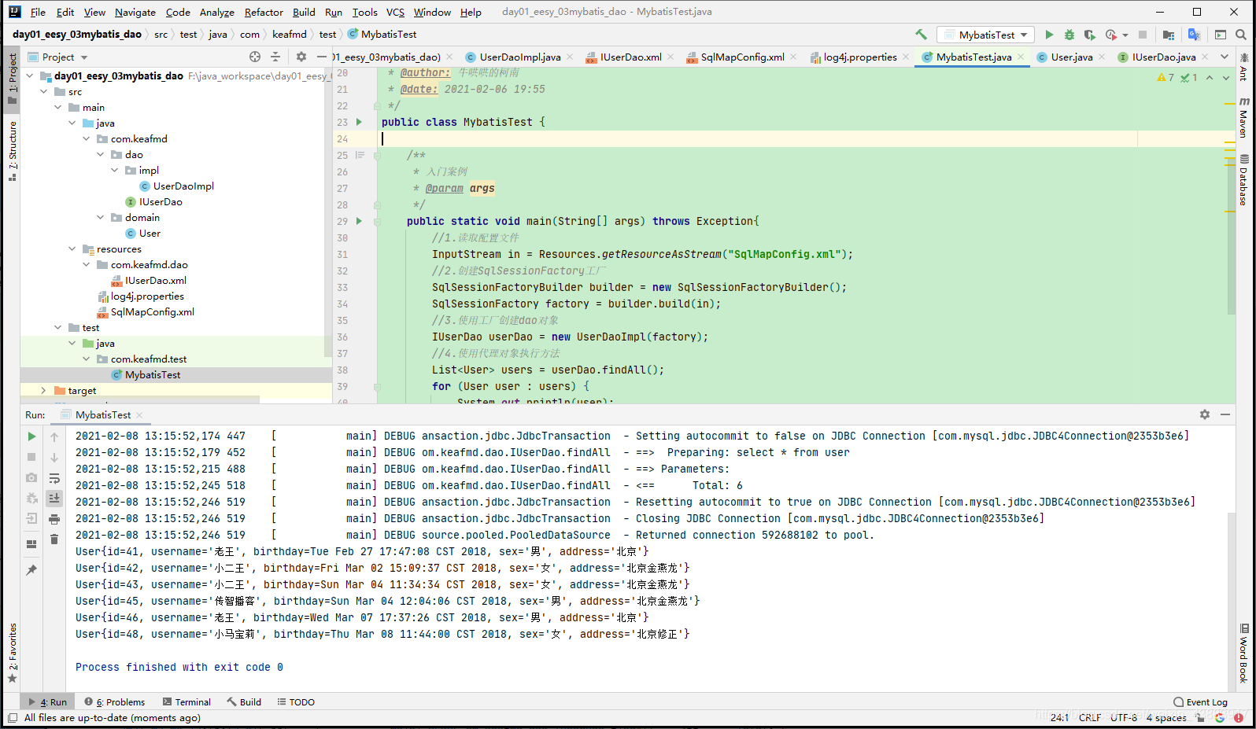Minimize the Run tool window
The image size is (1256, 729).
tap(1225, 414)
